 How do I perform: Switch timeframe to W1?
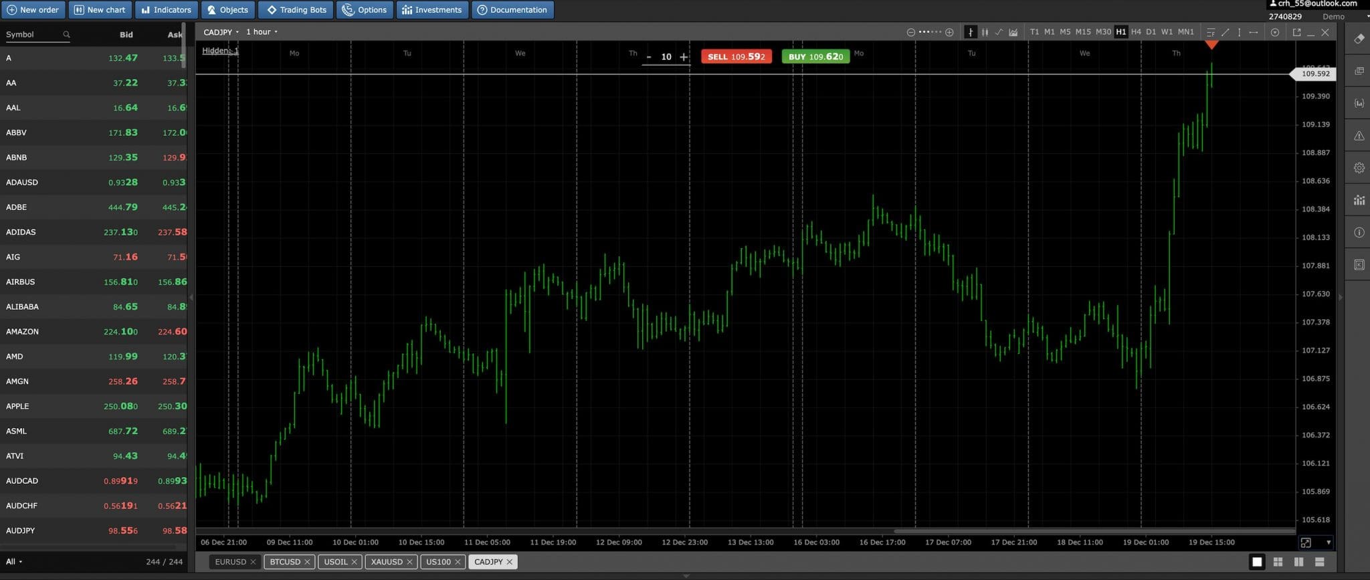1167,32
